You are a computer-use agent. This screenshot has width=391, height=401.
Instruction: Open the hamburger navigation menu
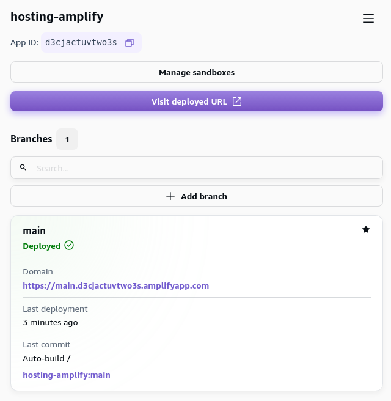coord(368,18)
